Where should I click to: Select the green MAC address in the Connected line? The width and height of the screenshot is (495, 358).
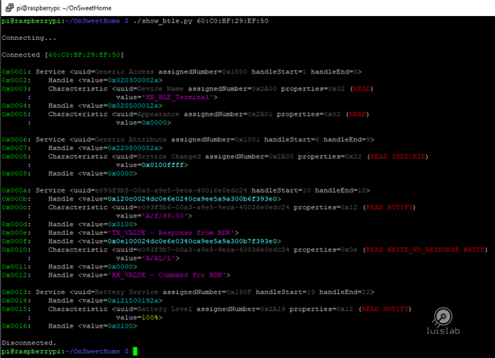[x=85, y=55]
